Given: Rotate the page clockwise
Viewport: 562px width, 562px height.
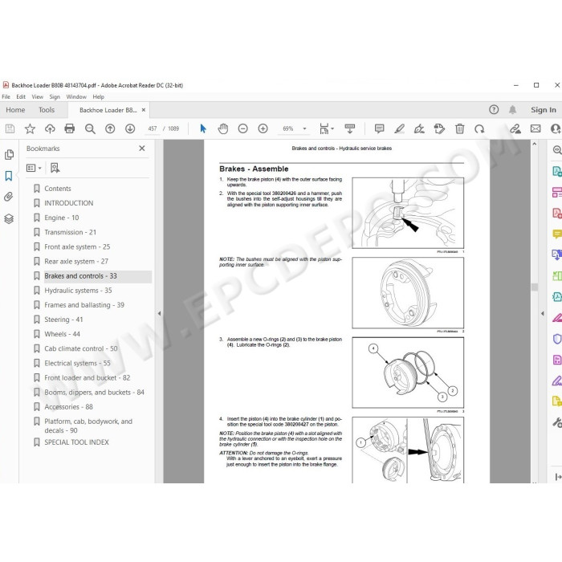Looking at the screenshot, I should 479,128.
